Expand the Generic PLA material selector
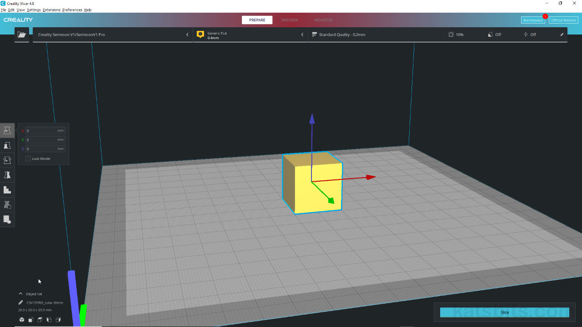 [x=250, y=35]
